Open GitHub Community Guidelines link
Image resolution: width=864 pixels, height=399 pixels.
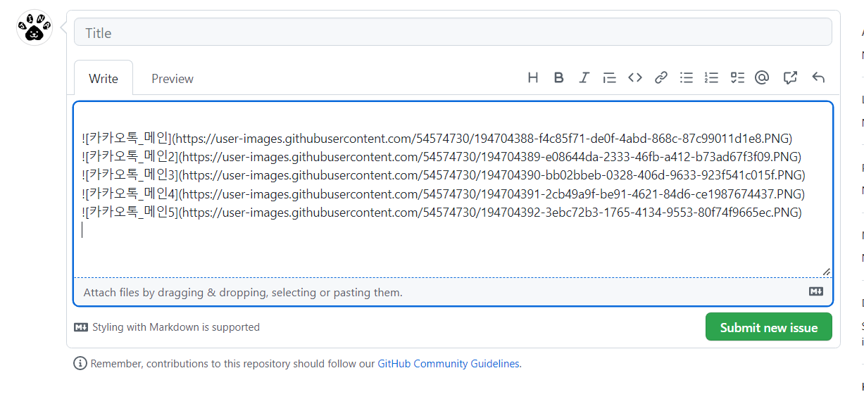449,364
